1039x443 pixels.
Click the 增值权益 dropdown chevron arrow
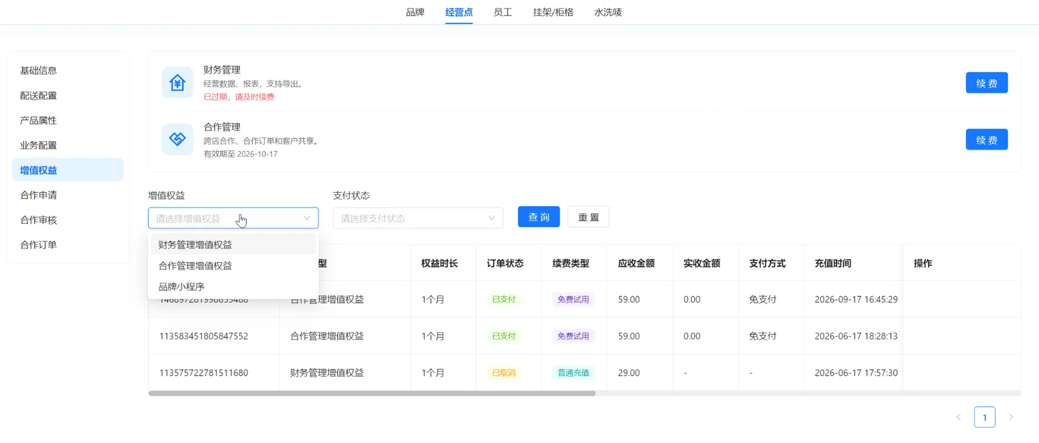click(x=307, y=218)
